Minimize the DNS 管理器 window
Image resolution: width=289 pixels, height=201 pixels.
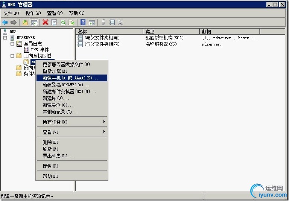[x=269, y=4]
